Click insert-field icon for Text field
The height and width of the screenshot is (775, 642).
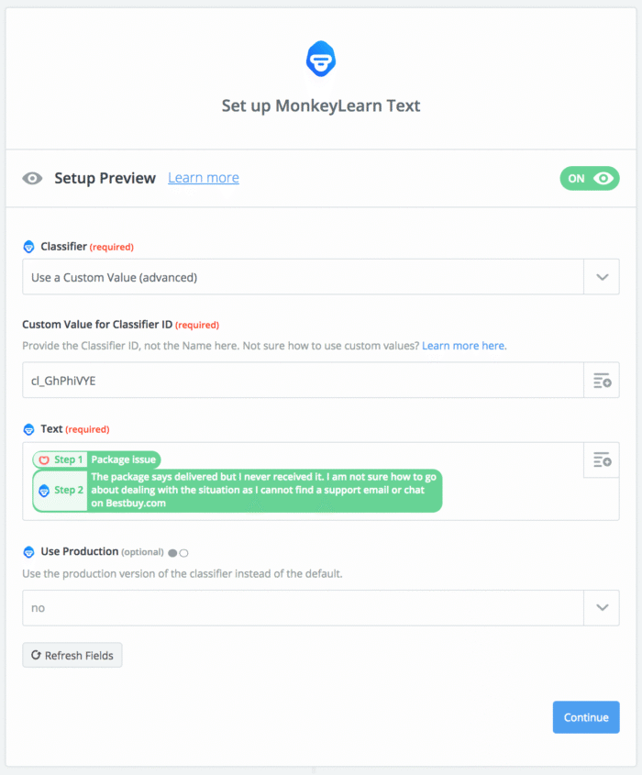point(602,459)
